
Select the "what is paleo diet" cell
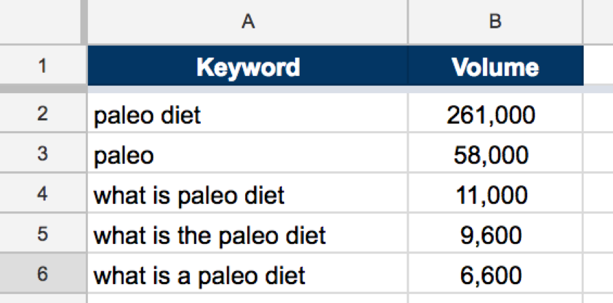(248, 196)
